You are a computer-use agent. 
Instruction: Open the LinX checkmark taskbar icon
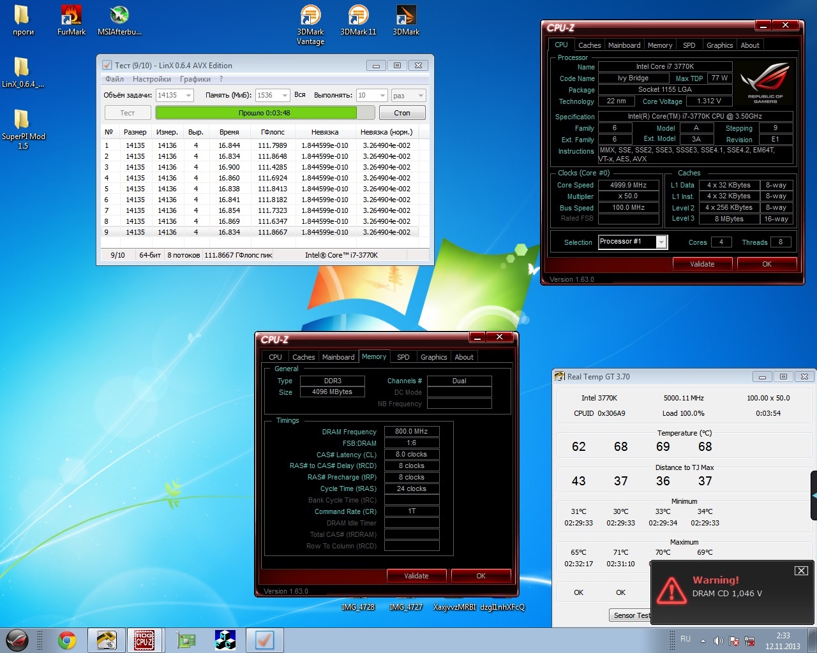click(264, 640)
